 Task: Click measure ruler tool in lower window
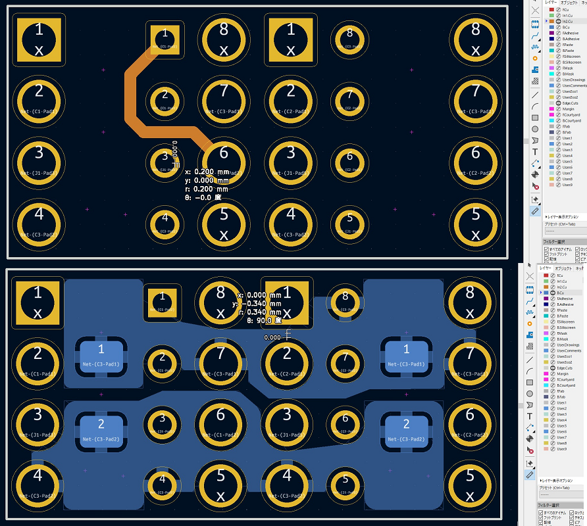point(530,475)
